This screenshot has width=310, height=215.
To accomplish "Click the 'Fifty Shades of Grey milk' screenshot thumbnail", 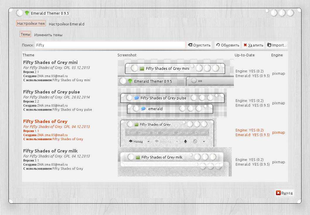I will (x=175, y=162).
